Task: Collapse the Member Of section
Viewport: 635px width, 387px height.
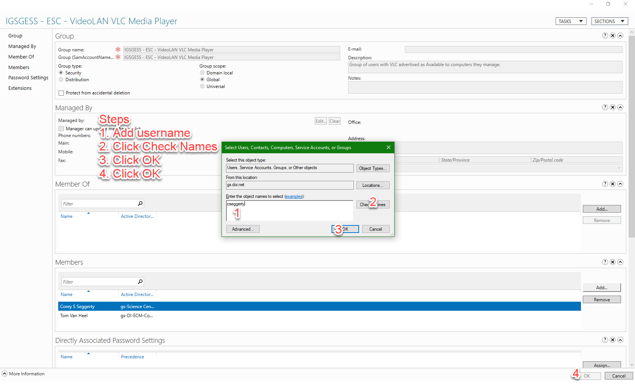Action: (620, 184)
